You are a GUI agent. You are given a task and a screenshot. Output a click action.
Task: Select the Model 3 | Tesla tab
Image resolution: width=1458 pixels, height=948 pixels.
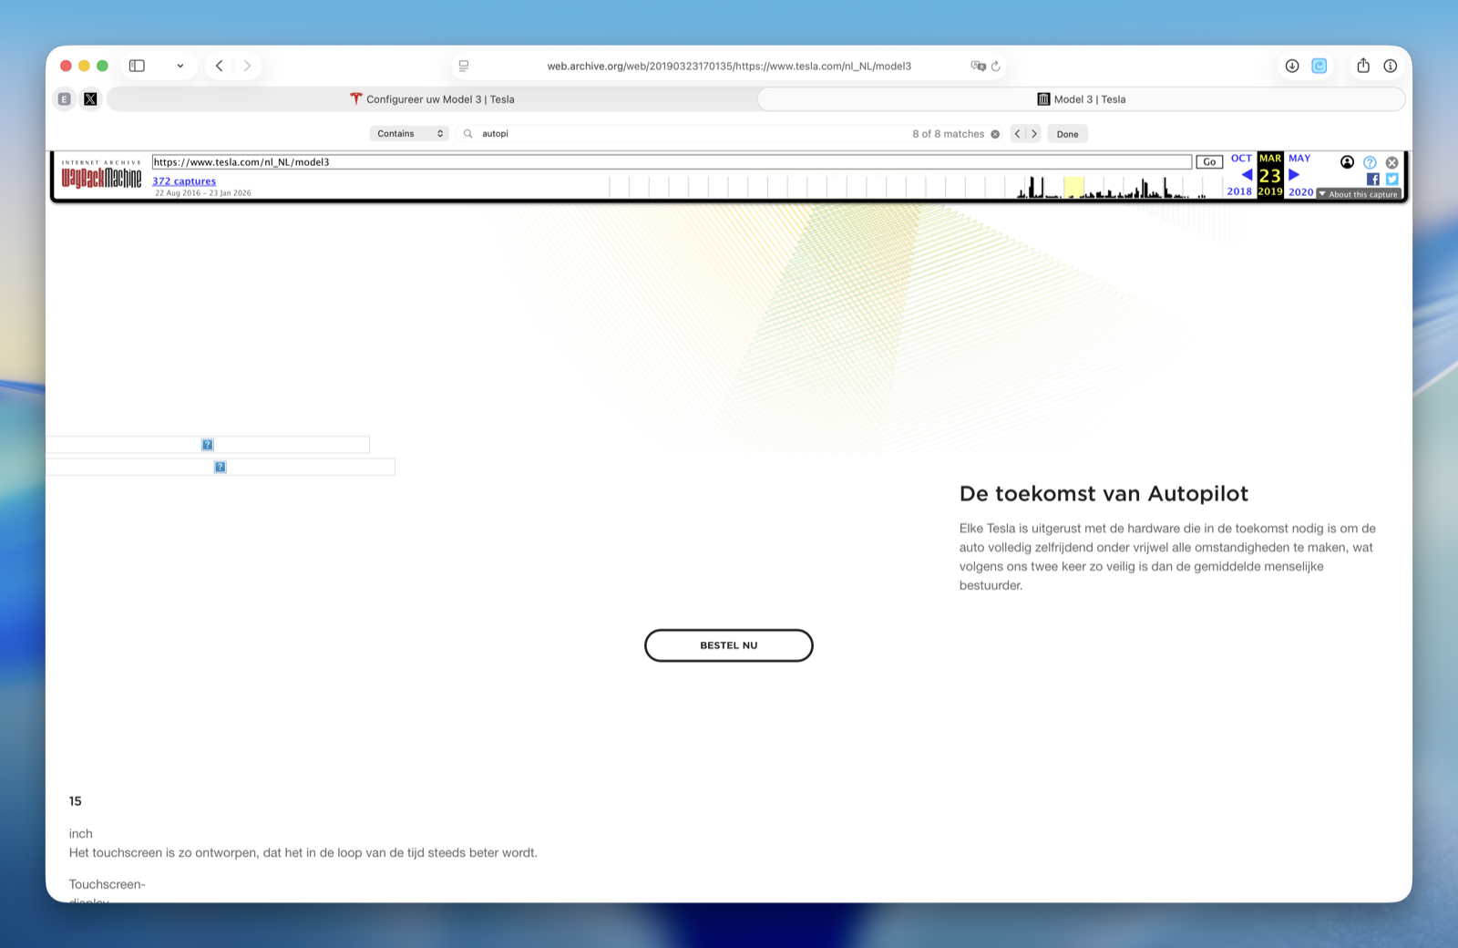click(x=1082, y=99)
